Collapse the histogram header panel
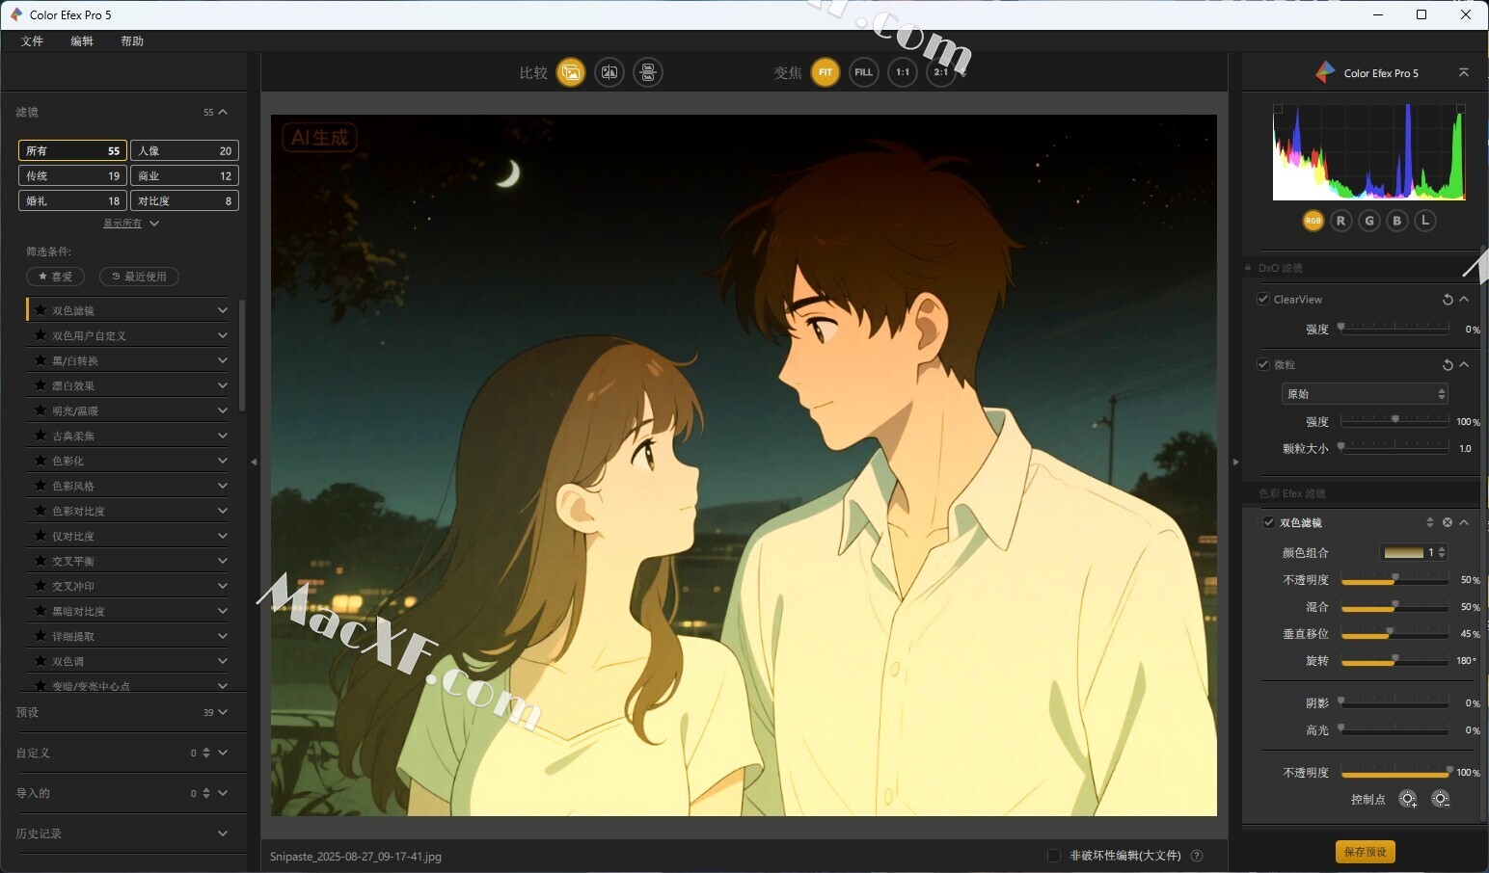 1464,72
